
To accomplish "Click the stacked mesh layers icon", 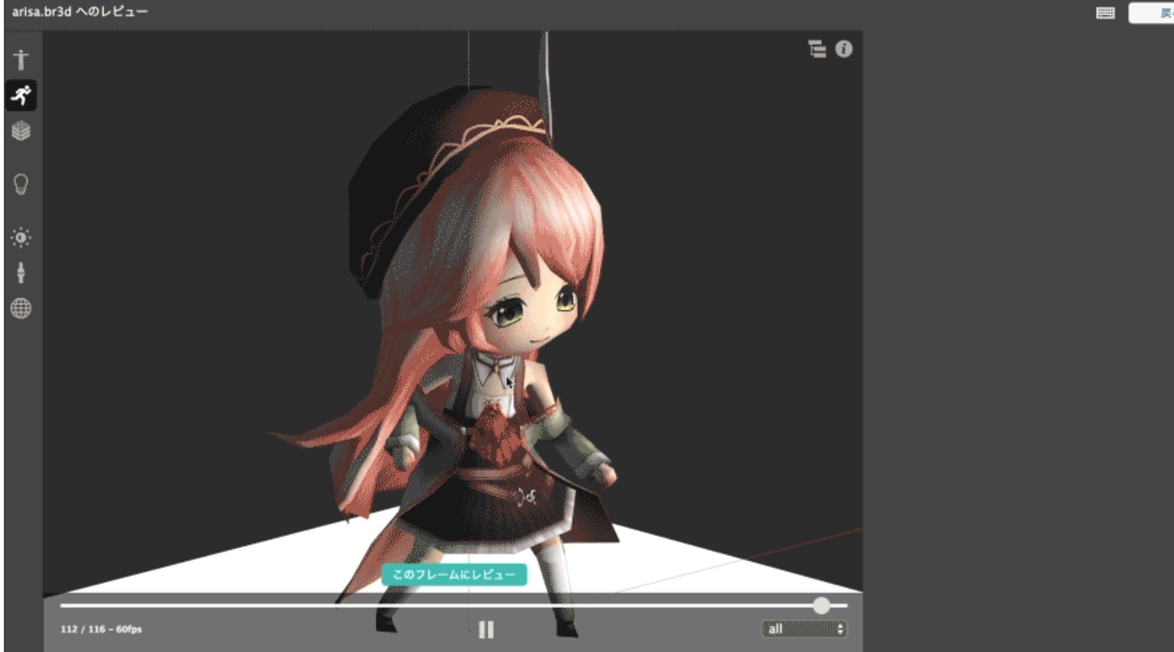I will coord(21,131).
